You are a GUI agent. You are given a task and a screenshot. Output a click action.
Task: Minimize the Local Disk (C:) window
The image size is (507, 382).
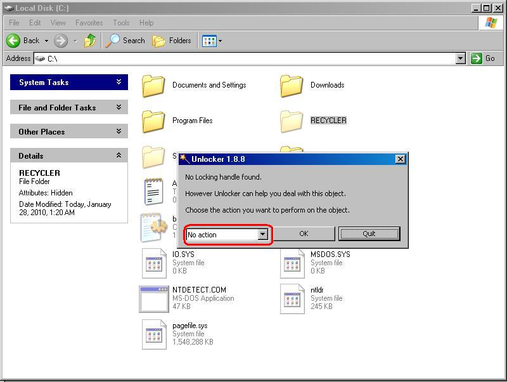click(476, 8)
